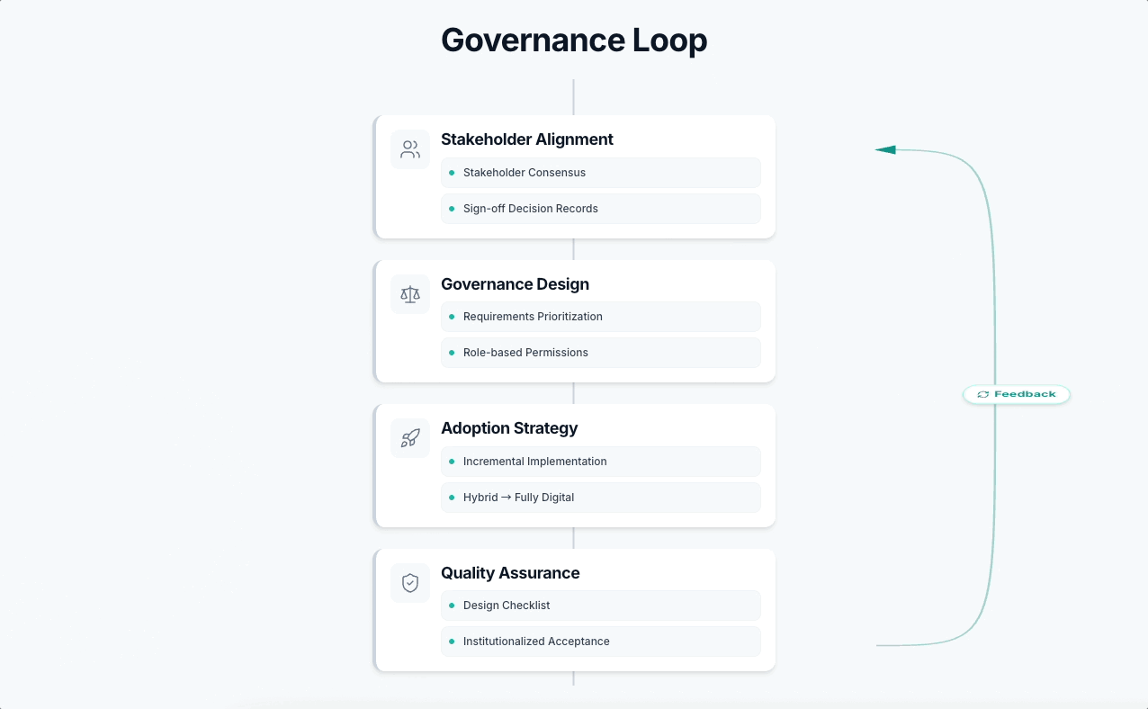
Task: Choose the Incremental Implementation item
Action: coord(600,462)
